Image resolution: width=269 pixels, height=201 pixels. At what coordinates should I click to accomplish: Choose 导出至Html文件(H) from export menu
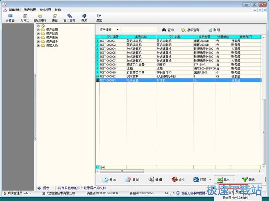coord(235,198)
